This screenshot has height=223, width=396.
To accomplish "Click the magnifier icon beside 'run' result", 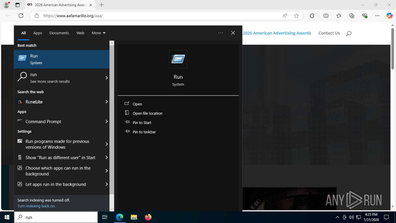I will pyautogui.click(x=22, y=77).
